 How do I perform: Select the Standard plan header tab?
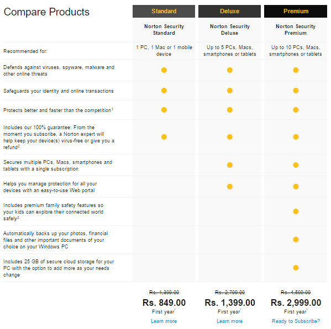pyautogui.click(x=164, y=11)
